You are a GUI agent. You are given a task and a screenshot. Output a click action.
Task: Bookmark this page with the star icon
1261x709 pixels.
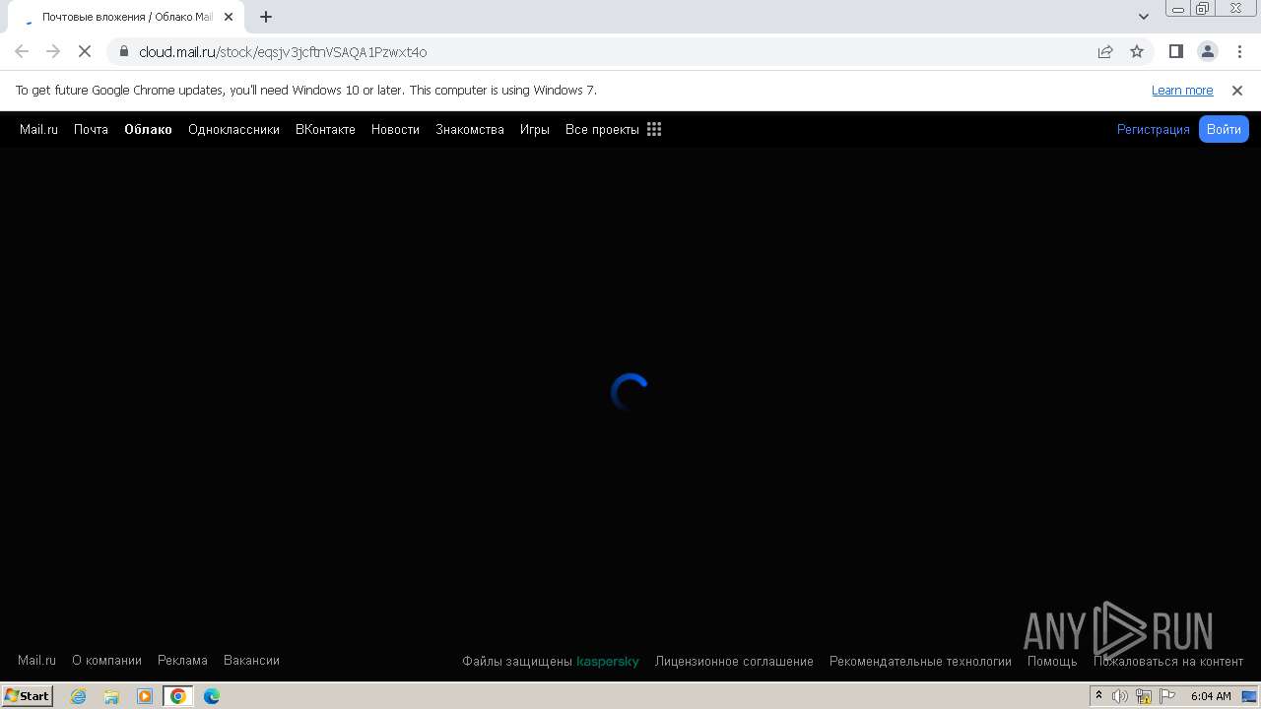click(x=1137, y=51)
